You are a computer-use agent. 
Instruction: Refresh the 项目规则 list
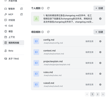click(48, 32)
